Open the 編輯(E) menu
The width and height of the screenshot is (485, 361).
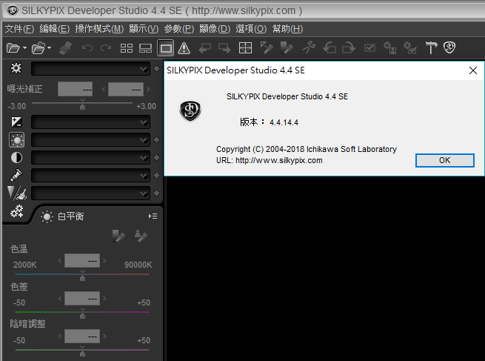pyautogui.click(x=55, y=29)
